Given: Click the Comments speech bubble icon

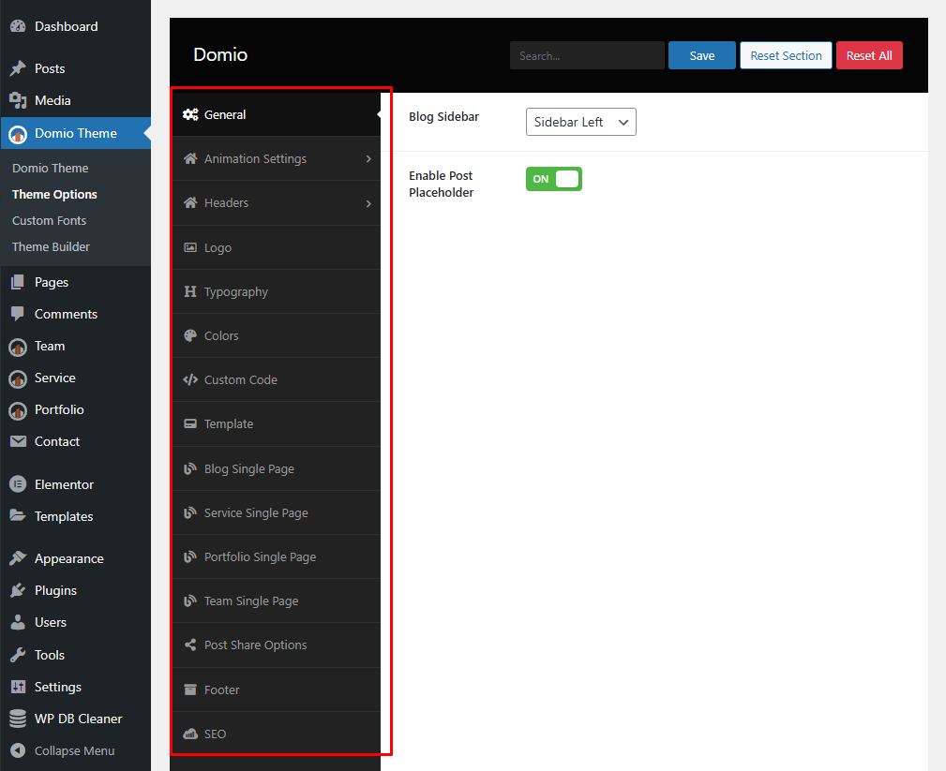Looking at the screenshot, I should click(18, 314).
